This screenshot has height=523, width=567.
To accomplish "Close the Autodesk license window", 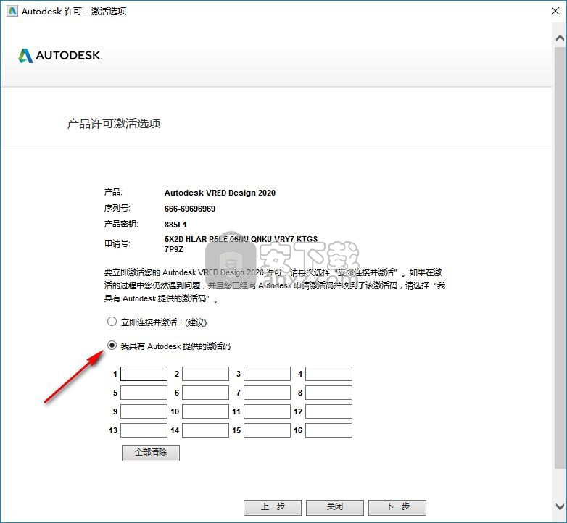I will (555, 11).
